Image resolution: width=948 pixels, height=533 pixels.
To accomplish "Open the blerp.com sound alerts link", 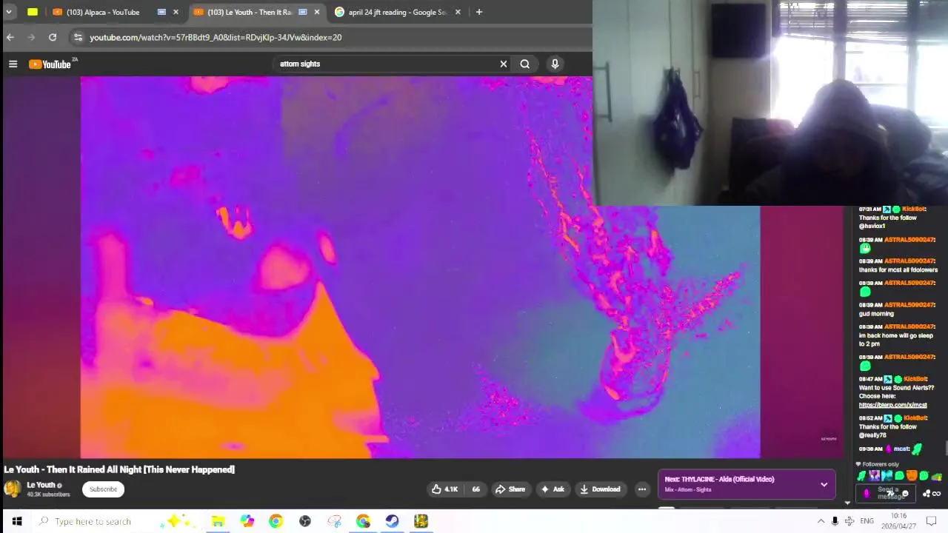I will click(892, 405).
